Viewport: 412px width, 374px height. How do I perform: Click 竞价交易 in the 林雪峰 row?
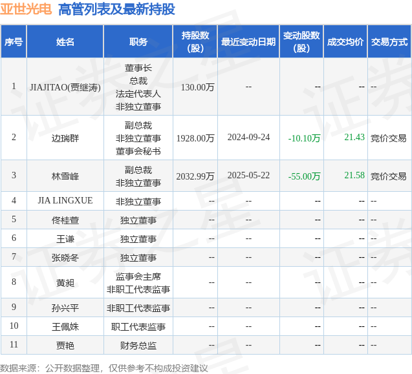click(389, 176)
